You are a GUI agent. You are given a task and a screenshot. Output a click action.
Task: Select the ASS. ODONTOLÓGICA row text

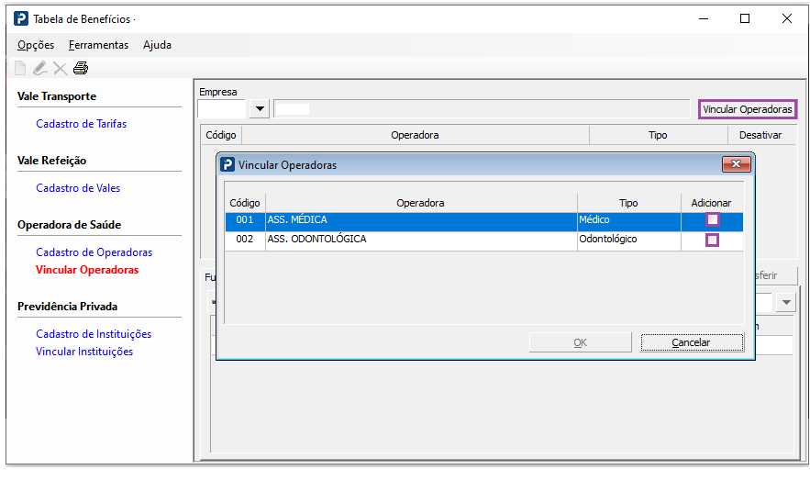tap(316, 239)
